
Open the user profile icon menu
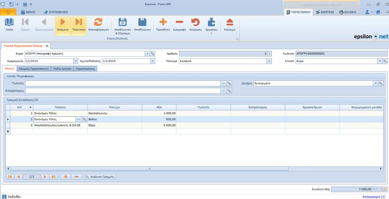369,12
